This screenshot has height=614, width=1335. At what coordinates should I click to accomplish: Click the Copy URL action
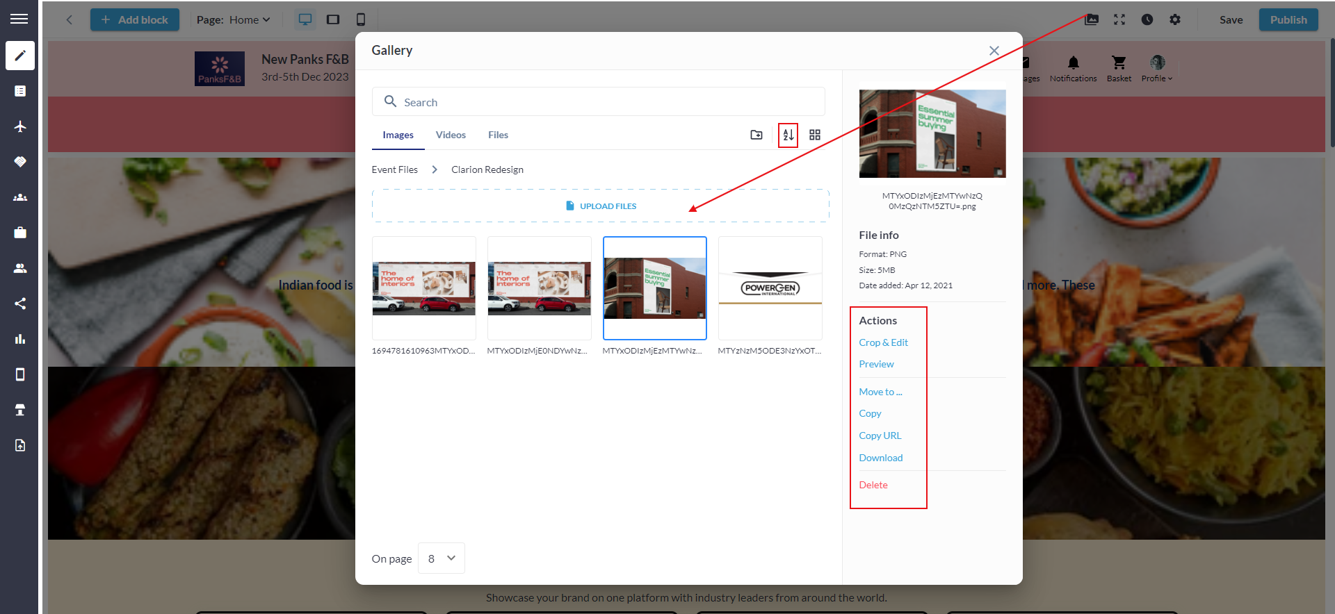(x=880, y=435)
